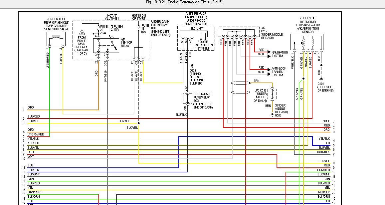Click the HOT AT ALL TIMES label
The height and width of the screenshot is (205, 385).
pos(112,17)
